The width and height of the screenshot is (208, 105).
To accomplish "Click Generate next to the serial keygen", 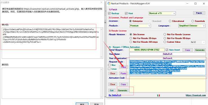I will pyautogui.click(x=200, y=50).
